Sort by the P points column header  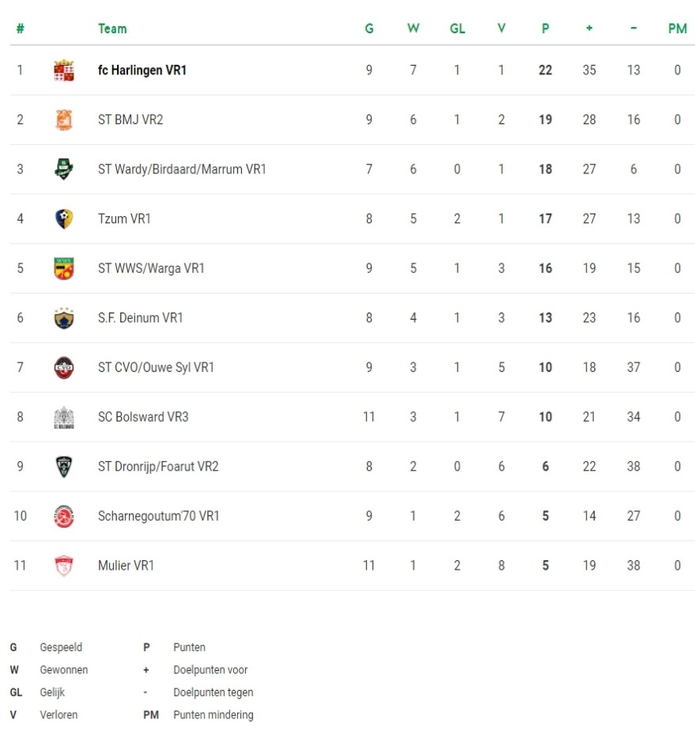(x=546, y=28)
